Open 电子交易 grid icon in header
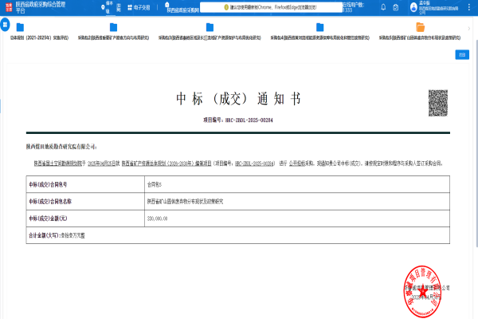Image resolution: width=478 pixels, height=319 pixels. point(130,7)
